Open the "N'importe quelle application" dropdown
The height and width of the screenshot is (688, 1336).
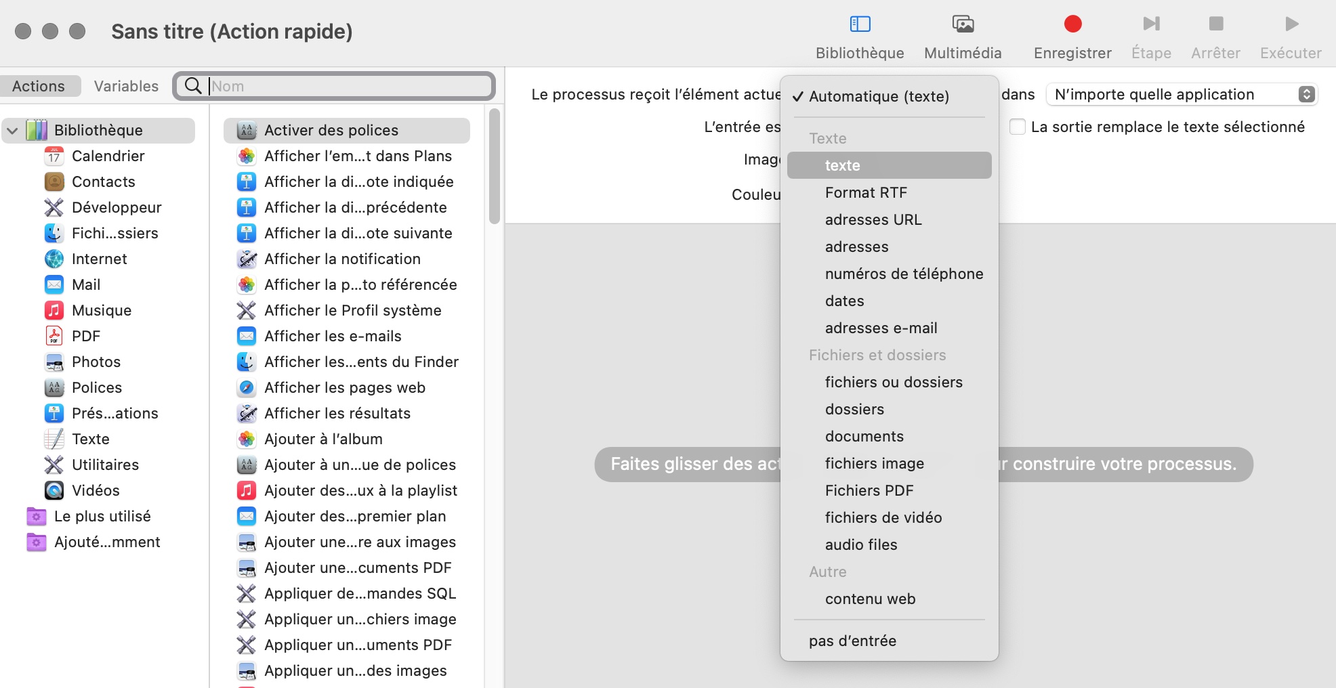coord(1182,94)
